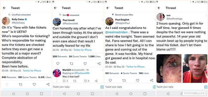Like Paul Jewell's tweet
Viewport: 208px width, 97px height.
pos(85,63)
